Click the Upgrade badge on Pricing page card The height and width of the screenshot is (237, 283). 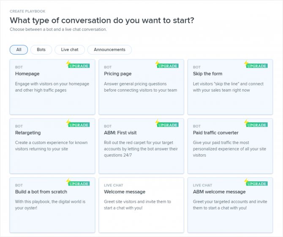click(x=168, y=66)
